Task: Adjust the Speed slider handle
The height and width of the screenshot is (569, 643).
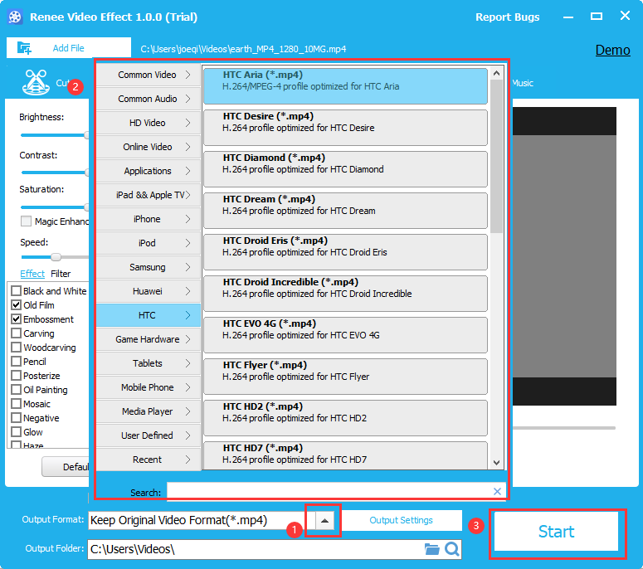Action: 56,257
